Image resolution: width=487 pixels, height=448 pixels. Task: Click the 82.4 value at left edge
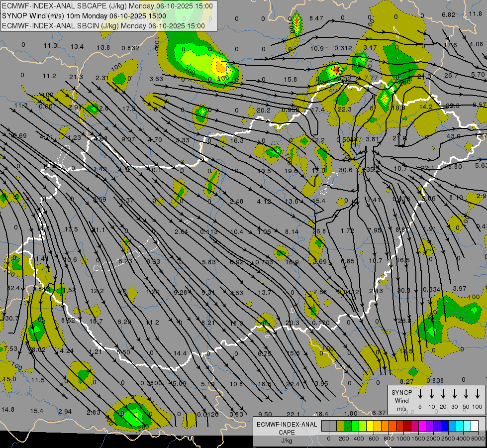pyautogui.click(x=13, y=288)
